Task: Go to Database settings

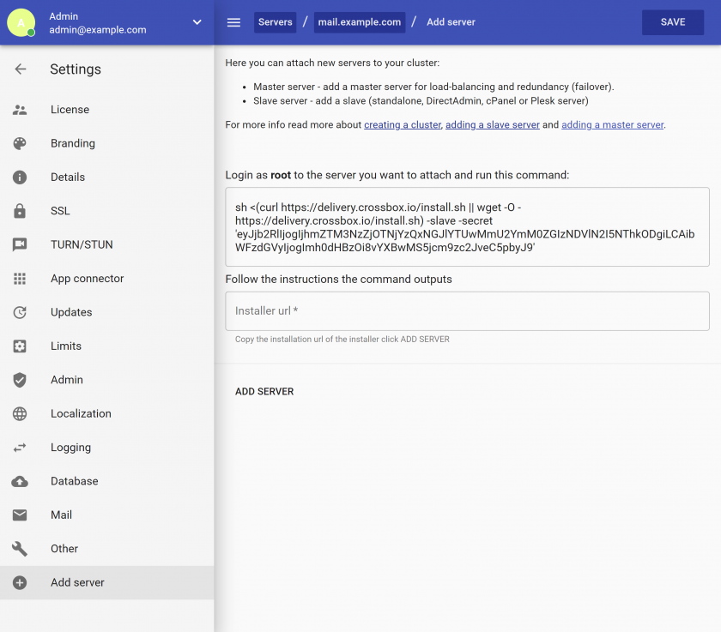Action: (106, 481)
